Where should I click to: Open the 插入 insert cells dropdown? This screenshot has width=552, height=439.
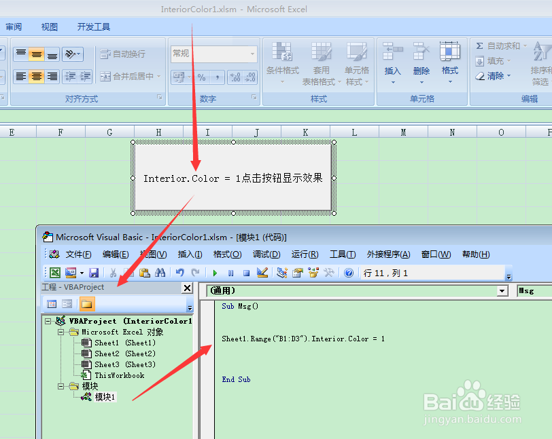point(392,64)
